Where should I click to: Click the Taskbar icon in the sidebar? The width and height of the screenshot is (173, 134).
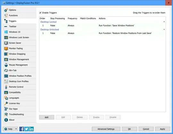click(x=6, y=27)
